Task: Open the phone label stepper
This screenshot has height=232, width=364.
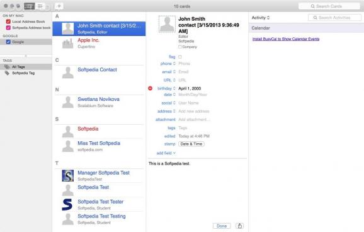Action: pos(174,64)
